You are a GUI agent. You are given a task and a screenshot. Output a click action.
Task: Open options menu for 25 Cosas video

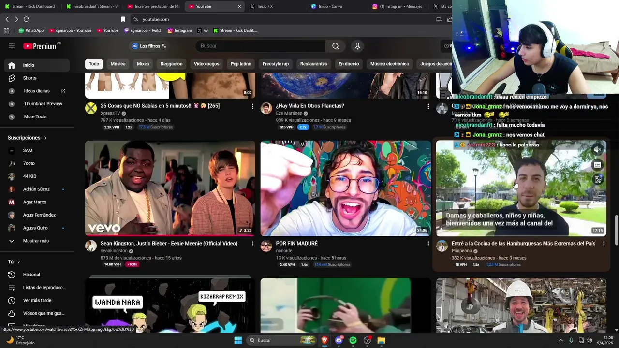[x=252, y=106]
